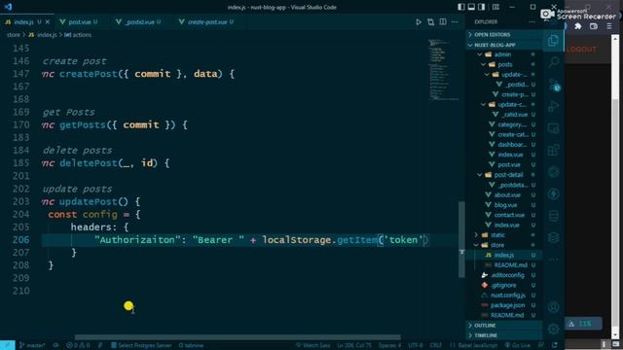Expand the Outline section
The height and width of the screenshot is (350, 623).
pyautogui.click(x=504, y=326)
